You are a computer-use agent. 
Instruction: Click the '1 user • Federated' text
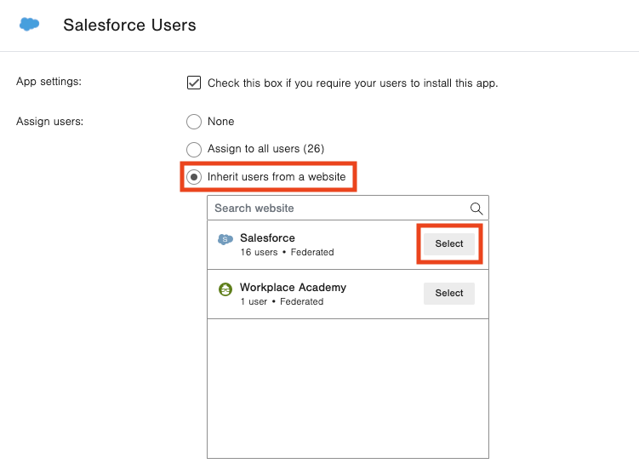coord(282,302)
